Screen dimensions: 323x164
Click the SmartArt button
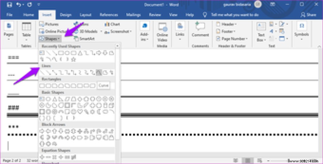[x=84, y=39]
